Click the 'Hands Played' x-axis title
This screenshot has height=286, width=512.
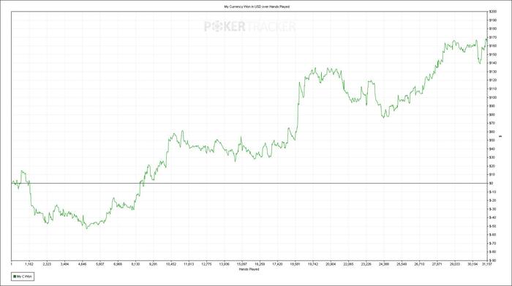tap(249, 269)
